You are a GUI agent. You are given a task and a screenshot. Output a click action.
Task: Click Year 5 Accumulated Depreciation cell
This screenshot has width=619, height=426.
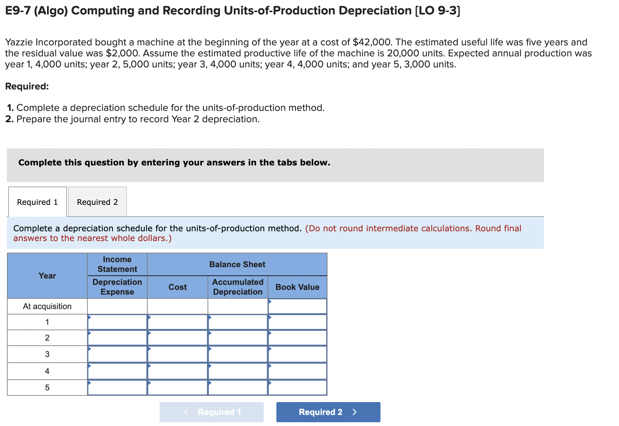(x=238, y=388)
